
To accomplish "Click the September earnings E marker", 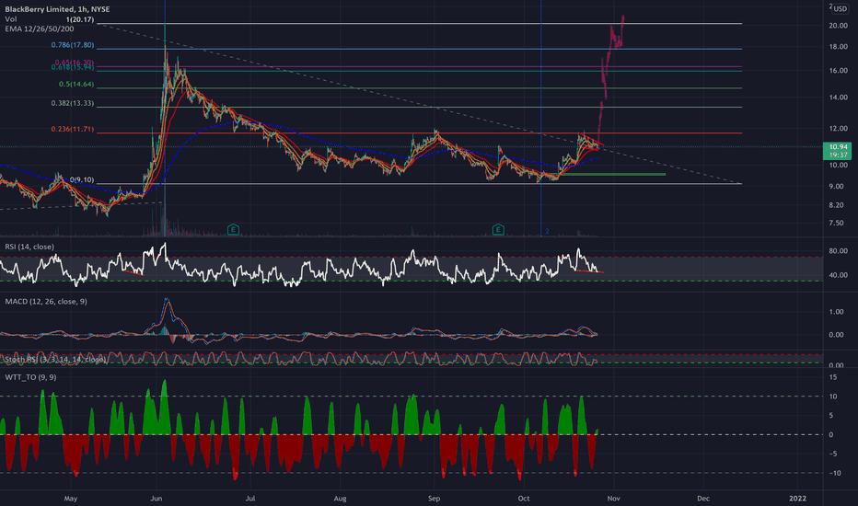I will click(x=498, y=229).
